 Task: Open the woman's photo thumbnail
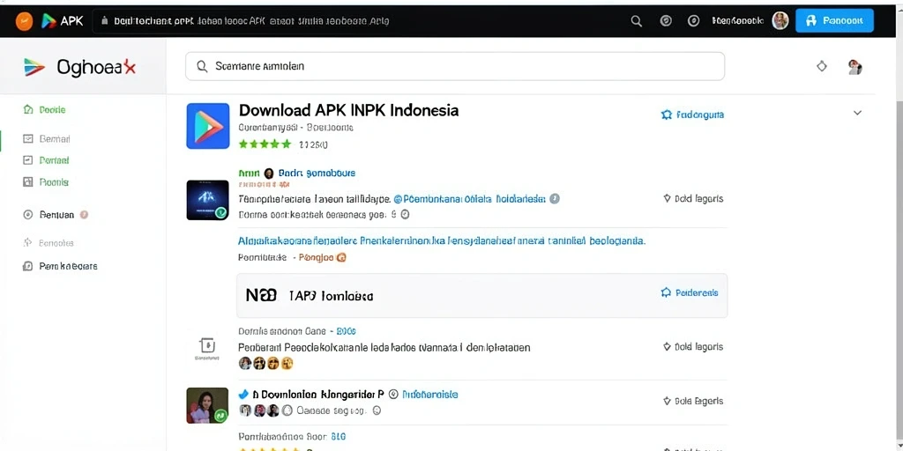(x=207, y=405)
